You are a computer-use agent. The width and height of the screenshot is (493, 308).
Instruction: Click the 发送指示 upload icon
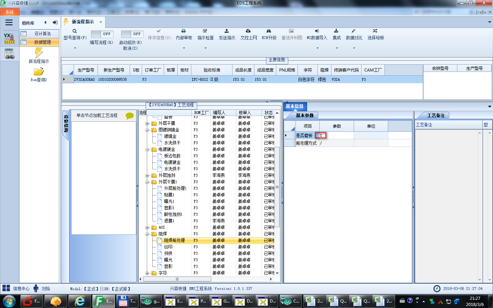coord(227,31)
